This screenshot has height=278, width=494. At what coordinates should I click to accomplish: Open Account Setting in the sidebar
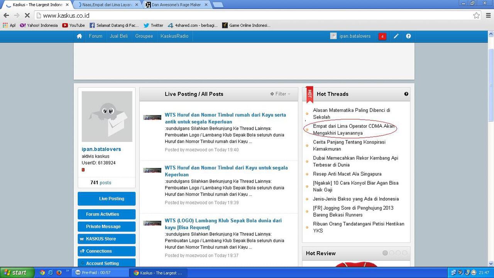[x=107, y=263]
